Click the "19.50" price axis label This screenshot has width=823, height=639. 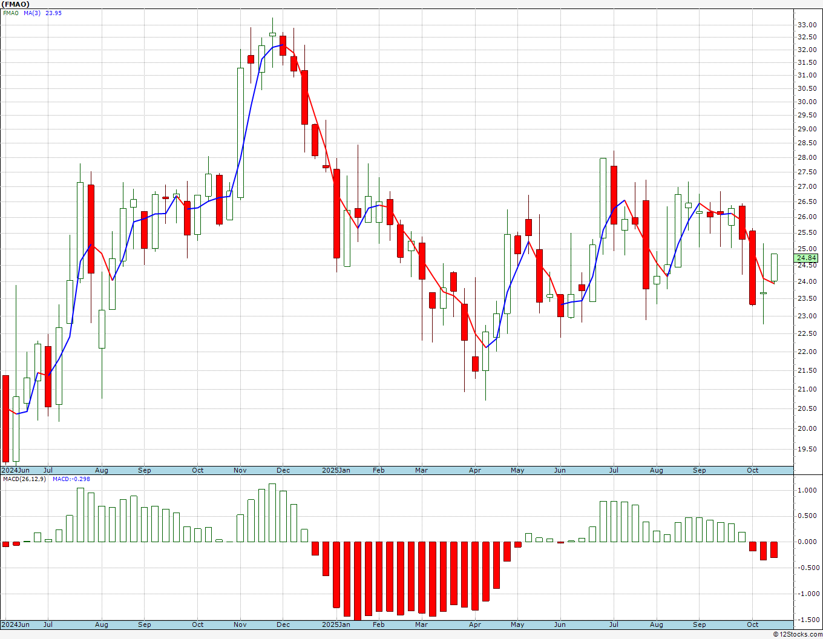pos(807,449)
